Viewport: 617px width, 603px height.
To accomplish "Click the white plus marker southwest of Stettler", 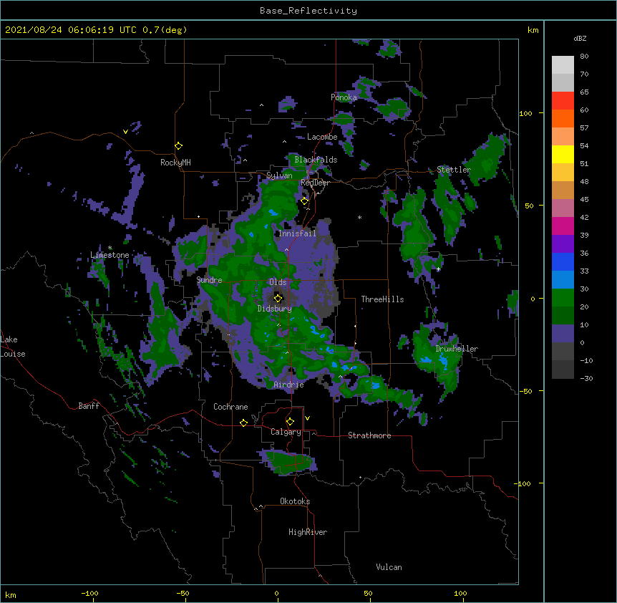I will (438, 269).
